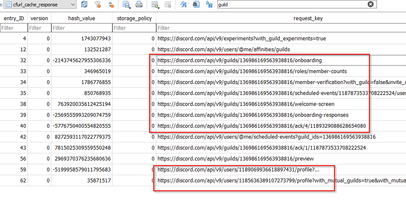Select hash value -5199958579011795683
Screen dimensions: 406x200
click(x=82, y=170)
